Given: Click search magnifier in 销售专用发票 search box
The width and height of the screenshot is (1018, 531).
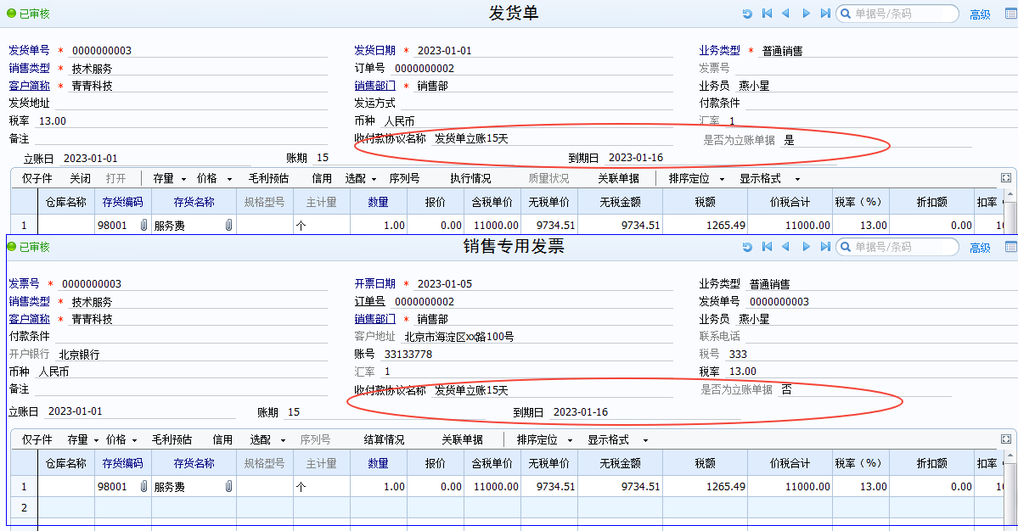Looking at the screenshot, I should pos(846,247).
